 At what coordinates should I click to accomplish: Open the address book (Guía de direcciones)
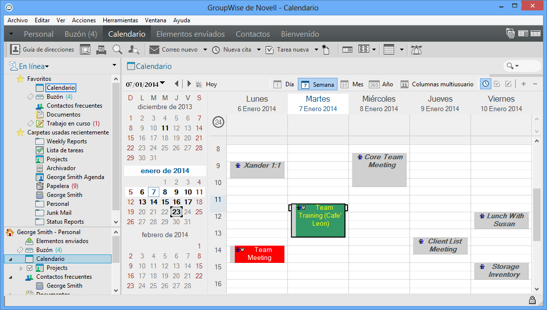click(42, 50)
